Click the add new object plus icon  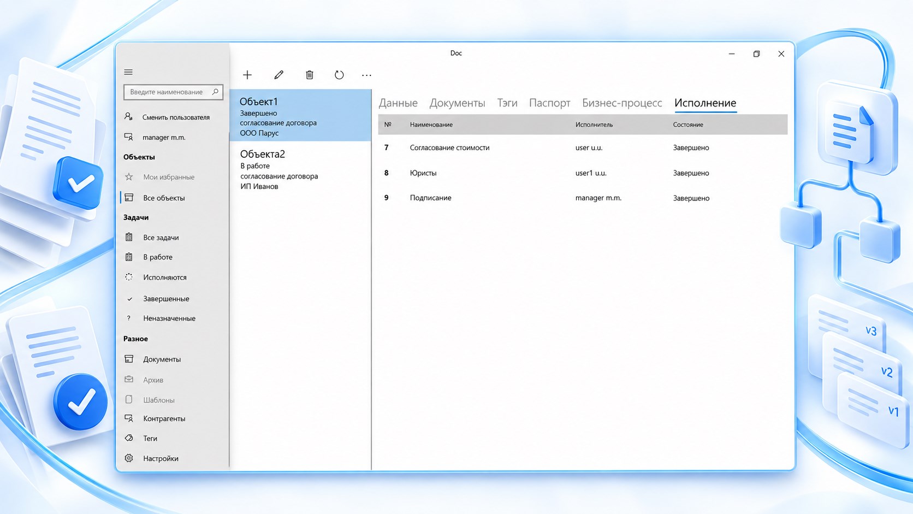(x=247, y=75)
